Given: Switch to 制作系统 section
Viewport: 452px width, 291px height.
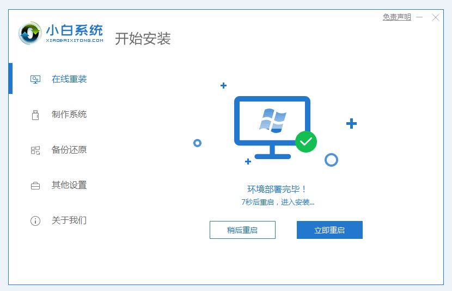Looking at the screenshot, I should [69, 115].
